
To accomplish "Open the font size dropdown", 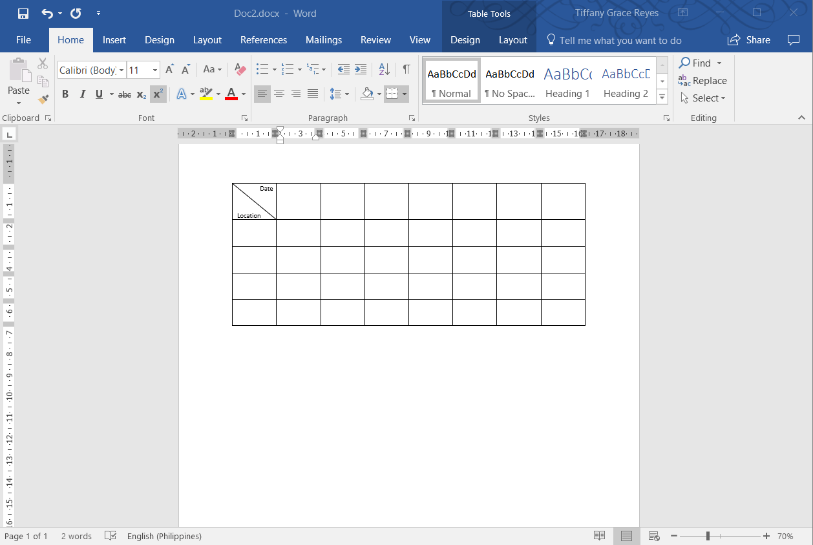I will (x=155, y=70).
